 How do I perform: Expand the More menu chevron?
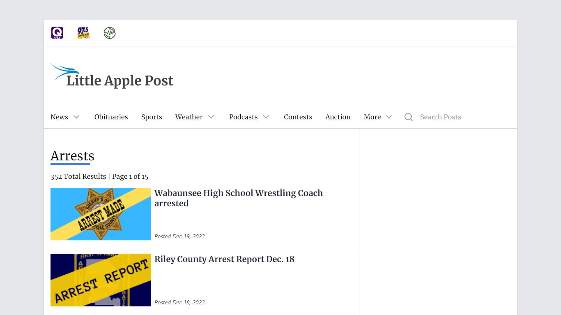tap(389, 117)
